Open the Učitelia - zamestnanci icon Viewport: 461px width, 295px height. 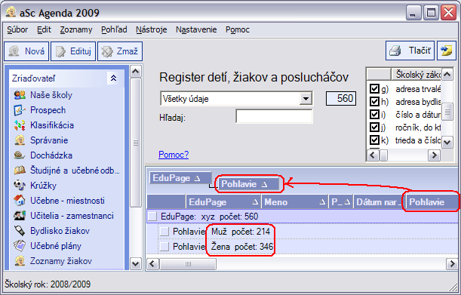pos(20,215)
